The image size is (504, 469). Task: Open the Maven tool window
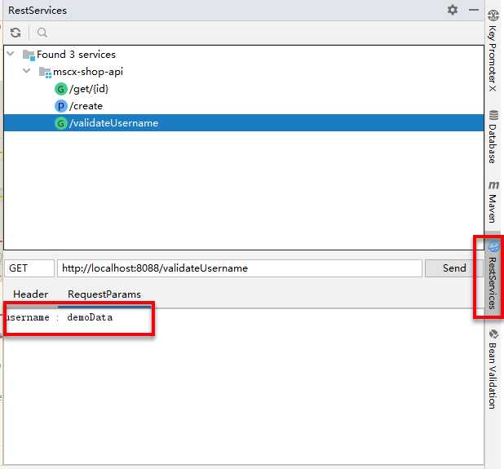(493, 201)
